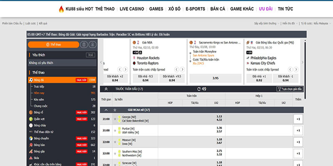Star the Purdue vs Utah Valley match

115,130
